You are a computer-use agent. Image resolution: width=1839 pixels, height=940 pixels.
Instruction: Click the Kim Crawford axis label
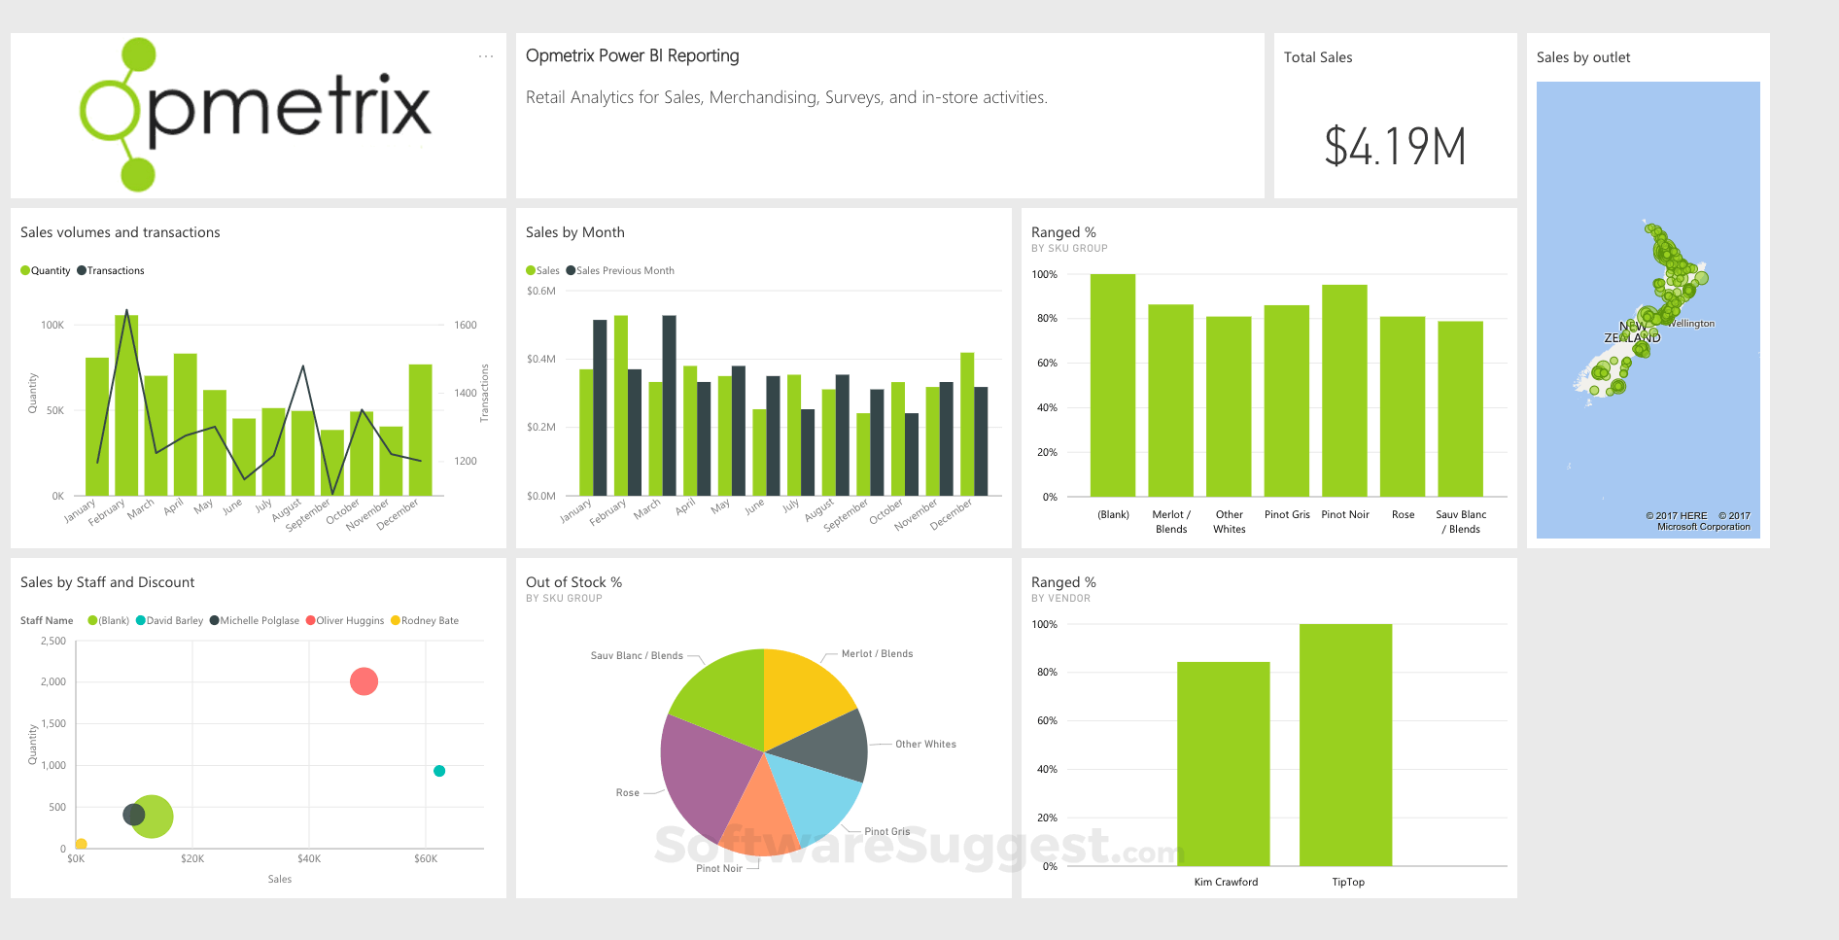point(1226,882)
